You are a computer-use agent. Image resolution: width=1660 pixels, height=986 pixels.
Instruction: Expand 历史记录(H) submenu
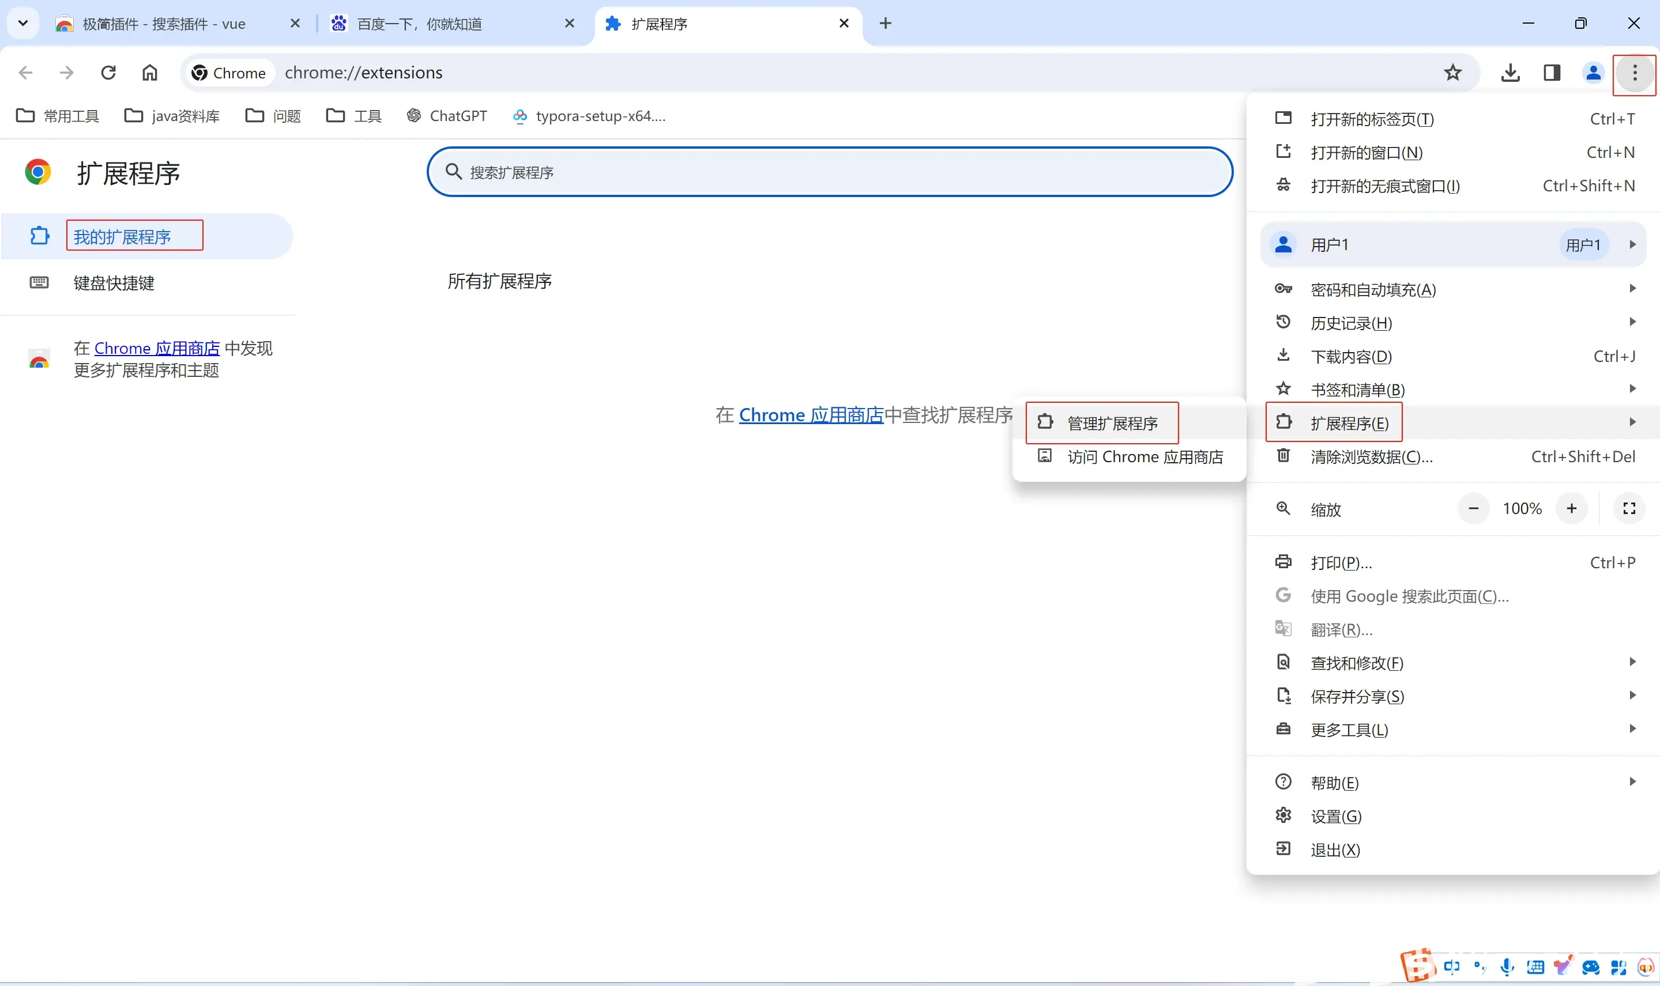[1453, 323]
